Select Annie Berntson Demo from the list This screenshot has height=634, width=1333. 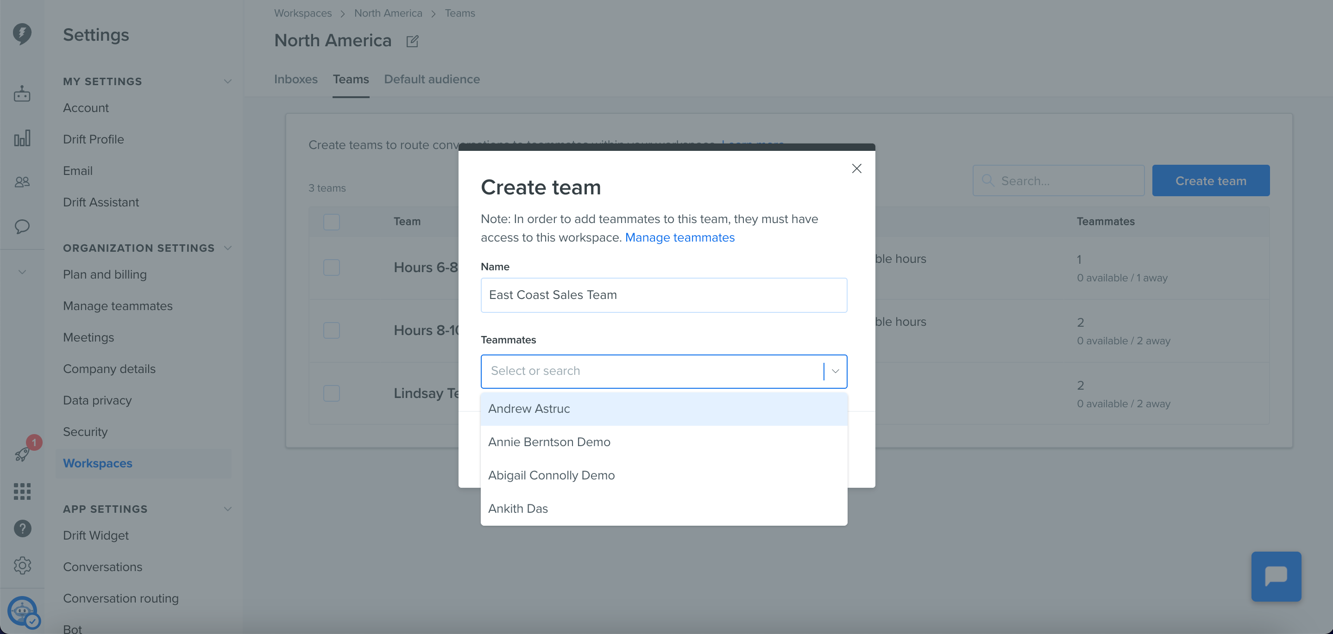tap(663, 441)
